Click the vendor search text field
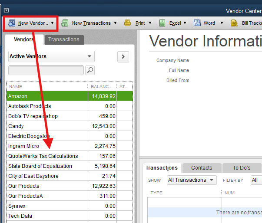 click(x=46, y=70)
